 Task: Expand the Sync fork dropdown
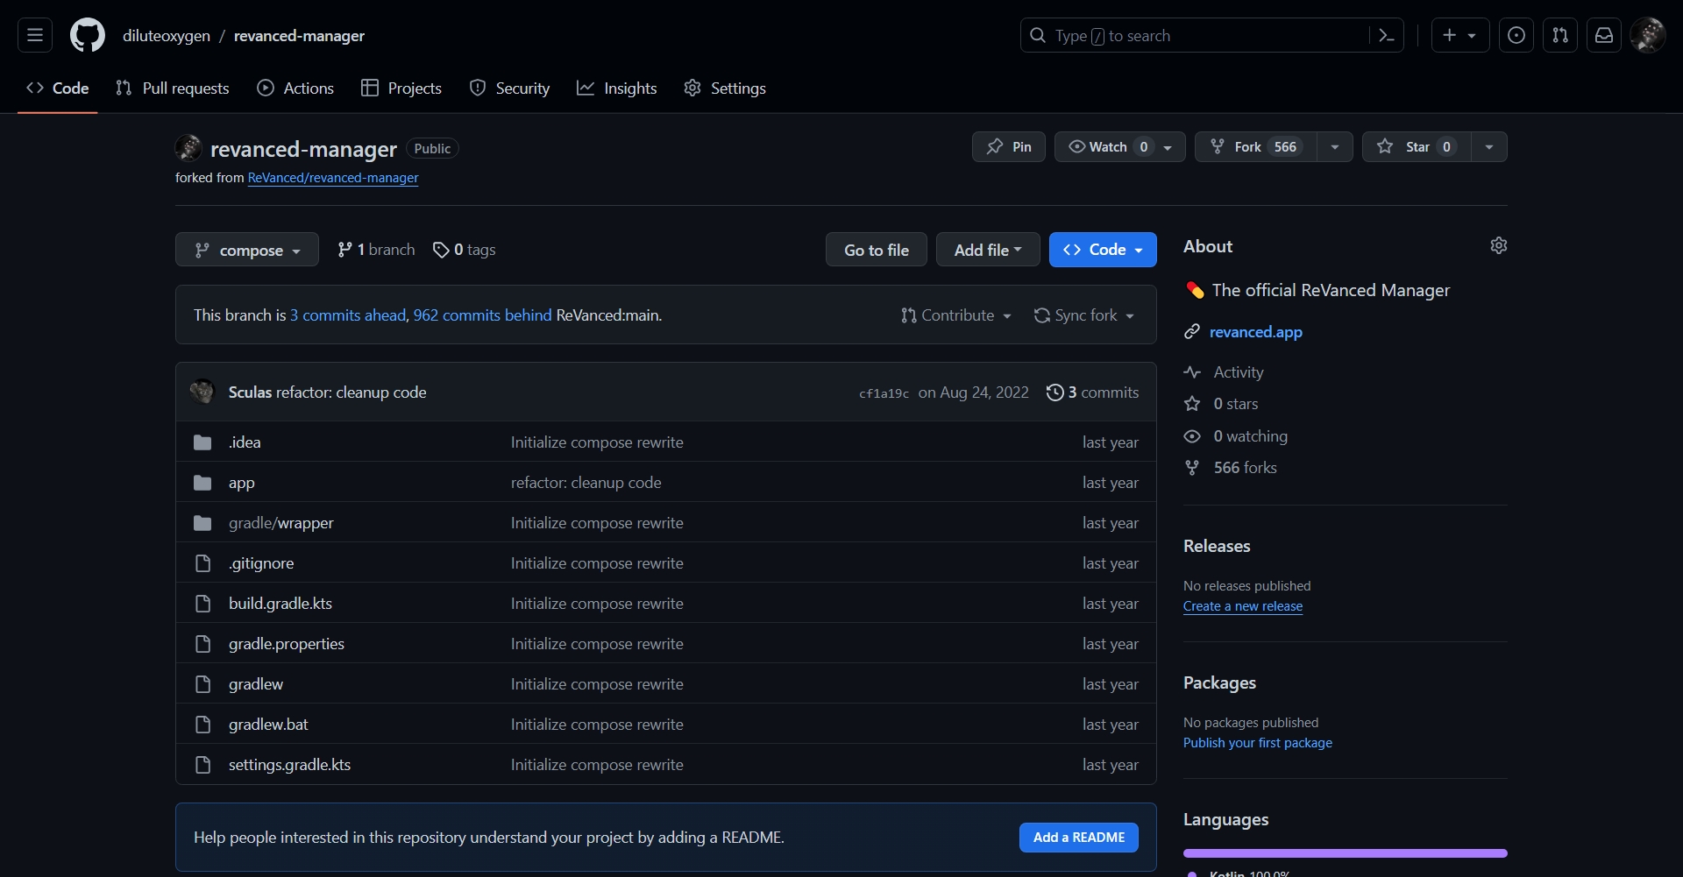coord(1084,315)
